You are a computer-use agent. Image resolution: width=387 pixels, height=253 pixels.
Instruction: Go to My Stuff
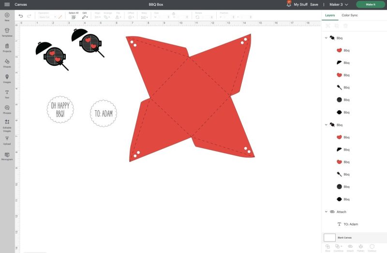300,4
